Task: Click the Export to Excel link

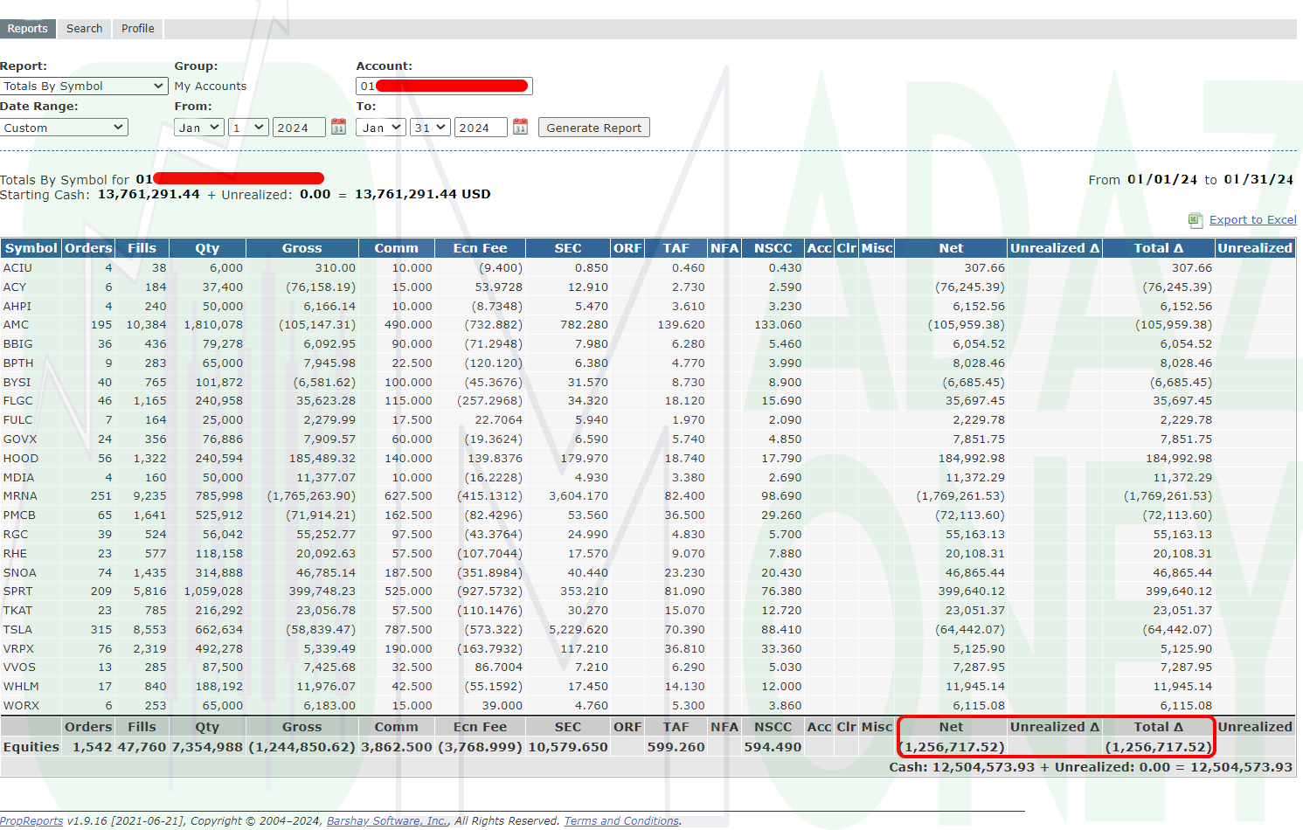Action: click(1252, 220)
